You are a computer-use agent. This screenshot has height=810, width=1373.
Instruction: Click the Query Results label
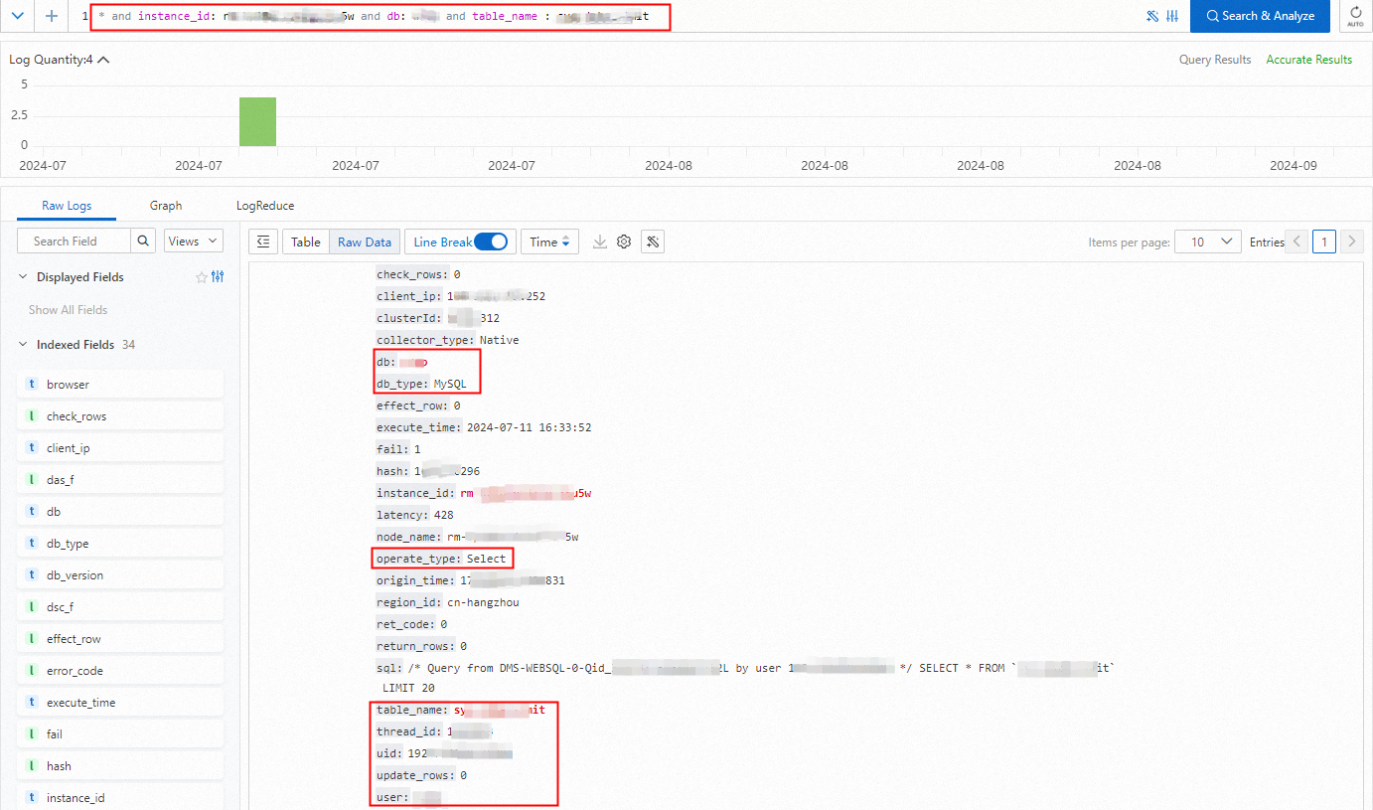point(1215,60)
